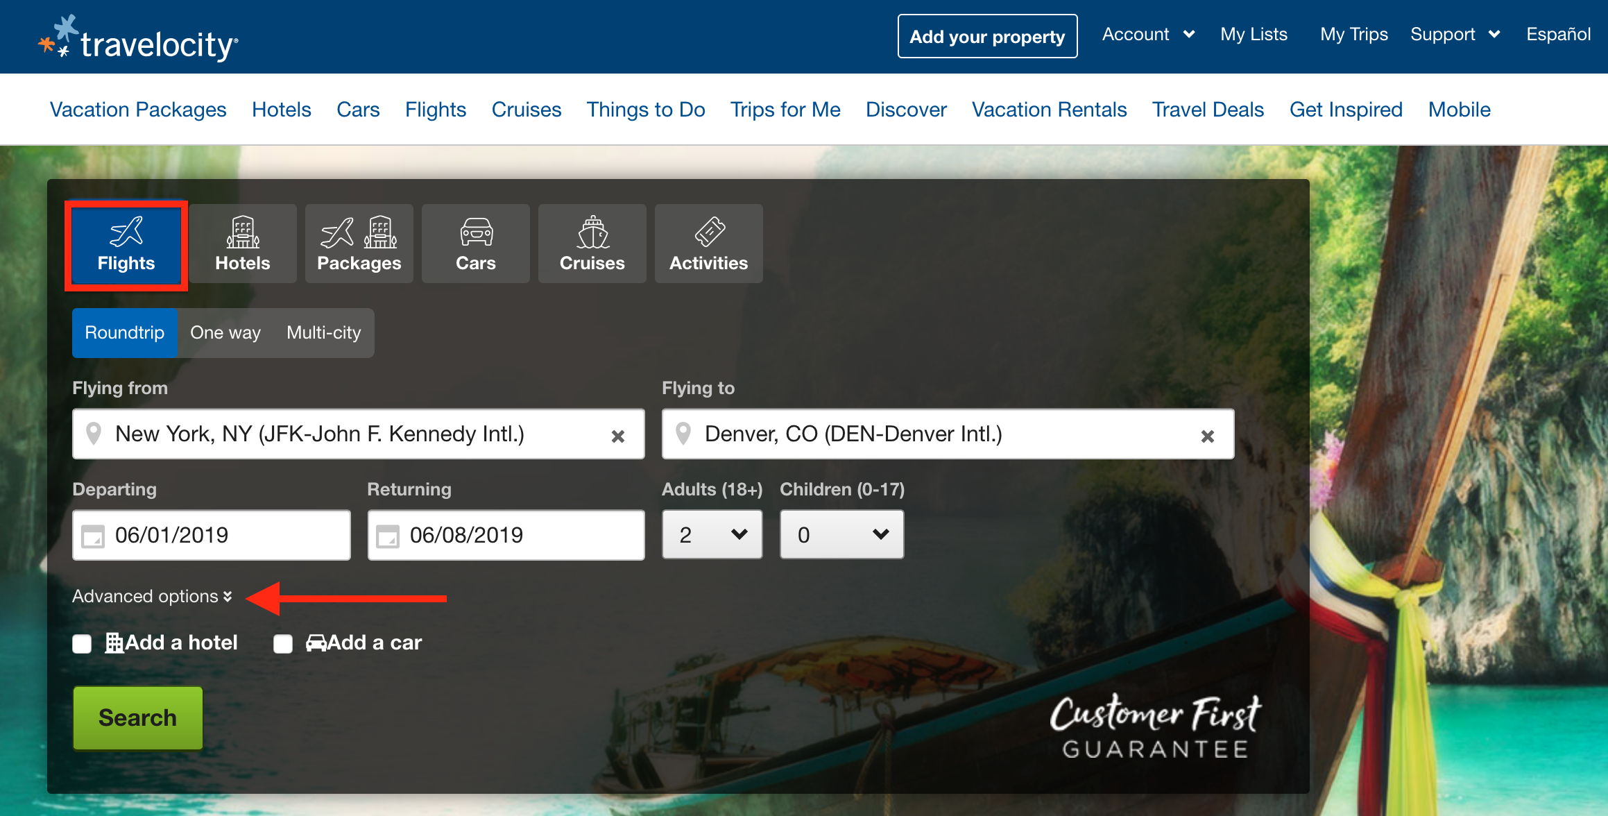The height and width of the screenshot is (816, 1608).
Task: Open Cruises in top navigation
Action: [527, 110]
